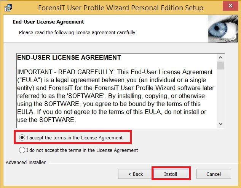
Task: Click the Advanced Installer label
Action: coord(26,163)
